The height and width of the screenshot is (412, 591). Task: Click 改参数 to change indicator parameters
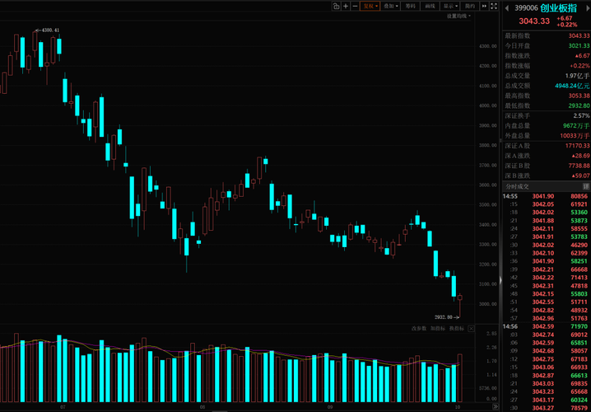click(x=419, y=329)
